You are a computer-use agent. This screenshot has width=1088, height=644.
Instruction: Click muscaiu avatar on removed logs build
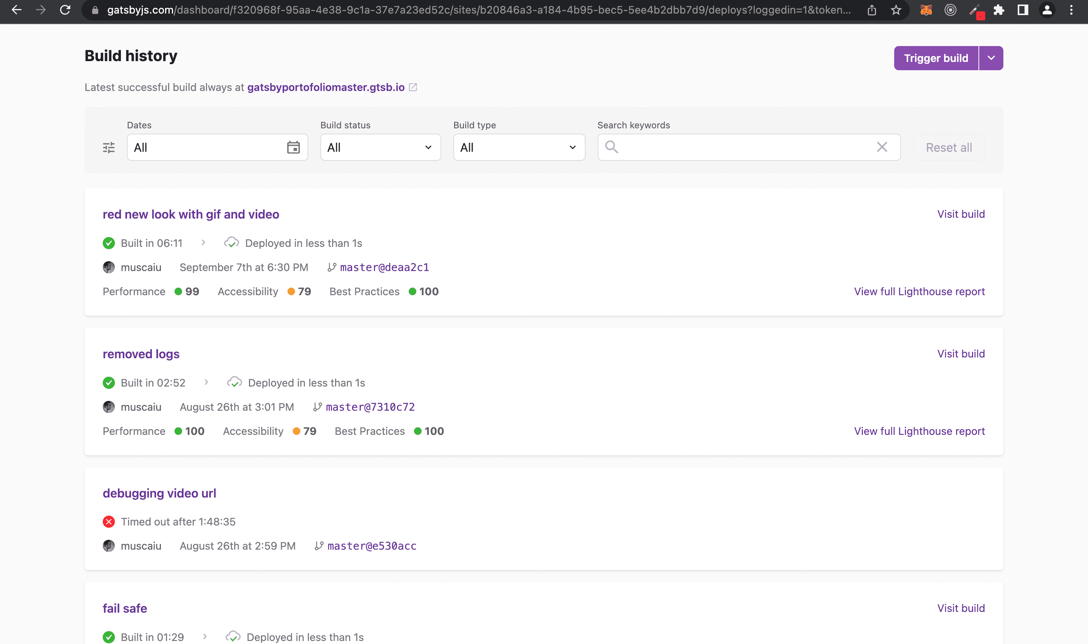pyautogui.click(x=108, y=407)
